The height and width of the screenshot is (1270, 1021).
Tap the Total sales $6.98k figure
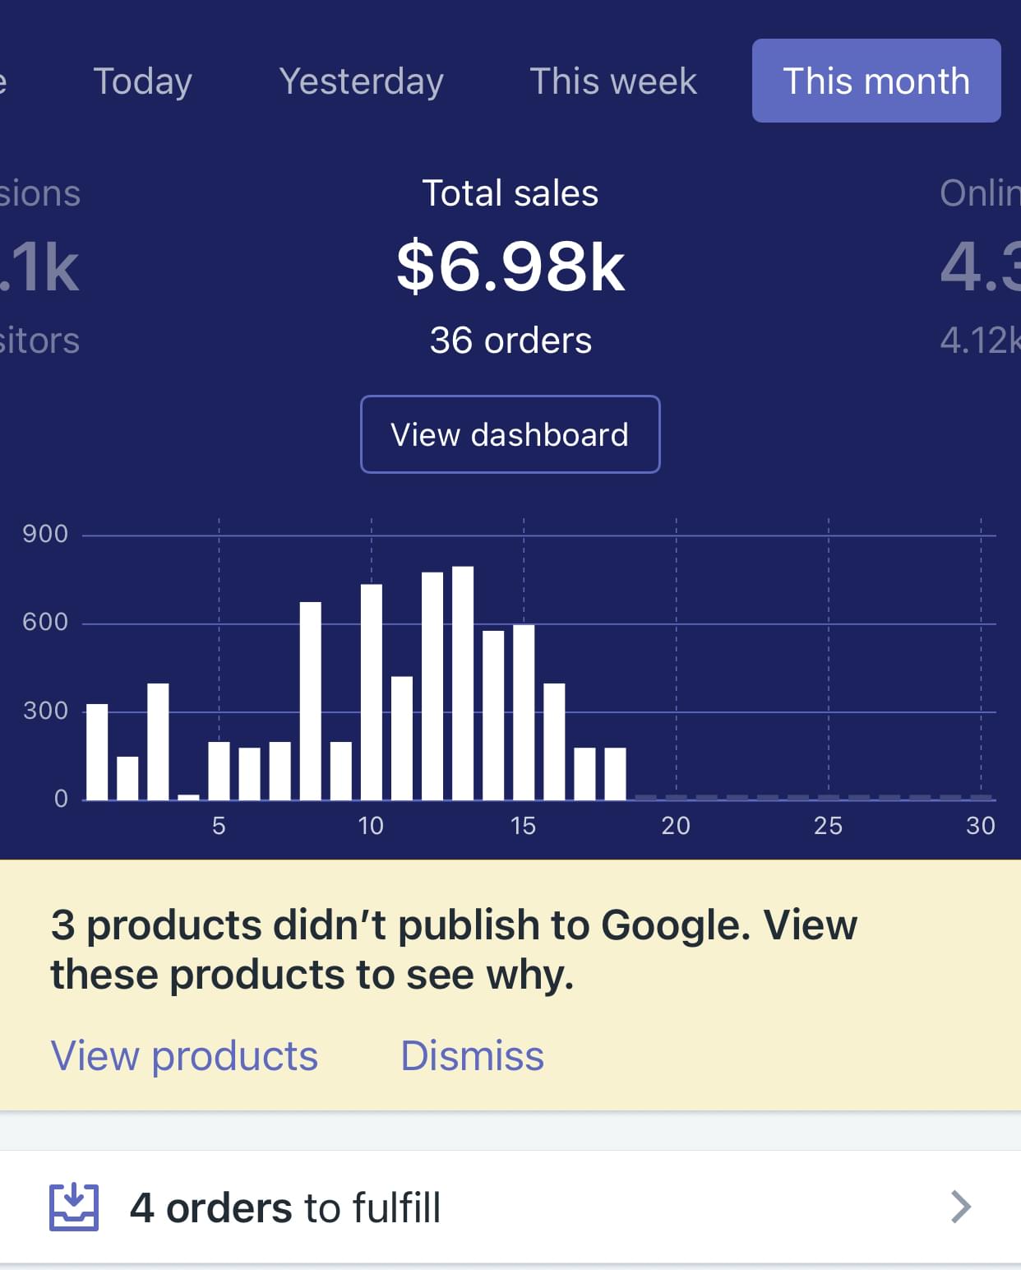[x=510, y=267]
